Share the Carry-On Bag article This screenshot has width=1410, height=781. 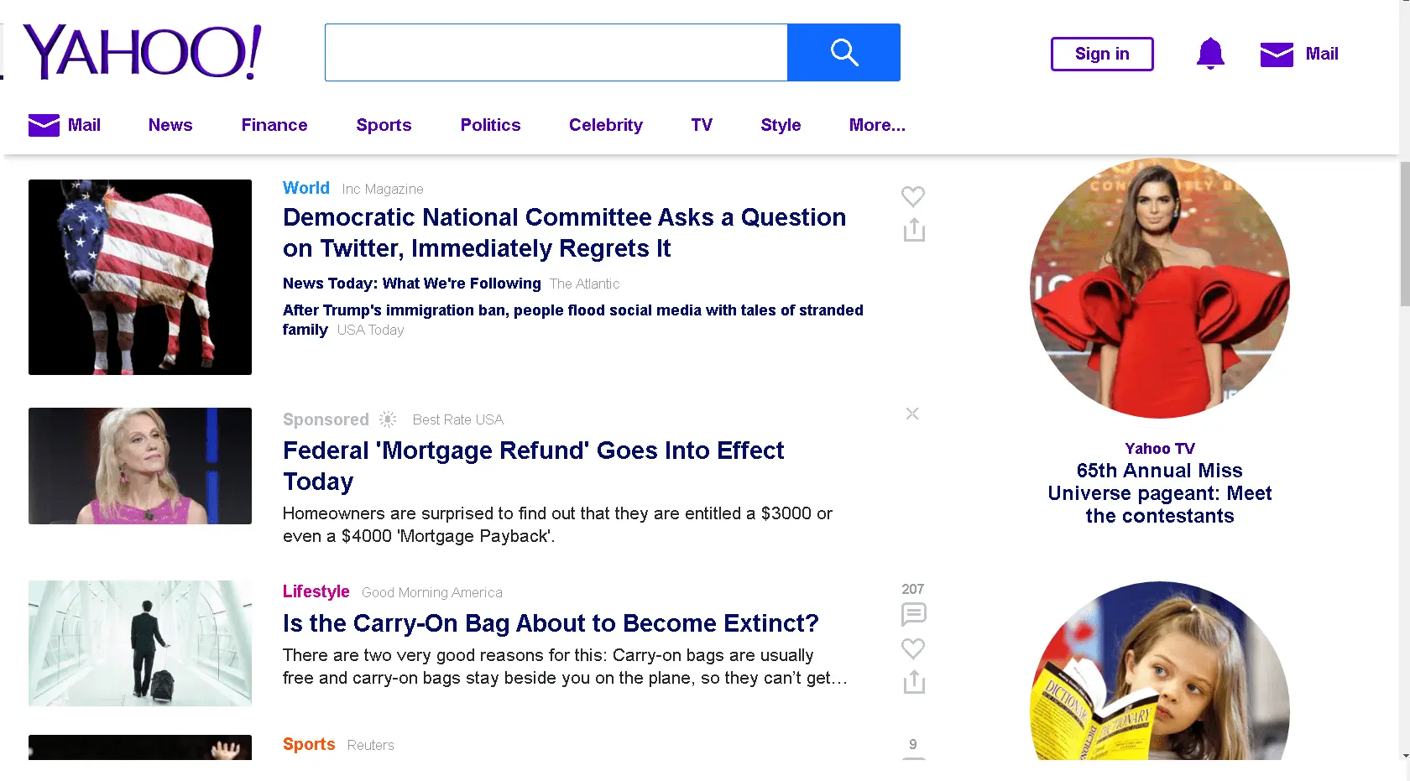click(x=914, y=682)
